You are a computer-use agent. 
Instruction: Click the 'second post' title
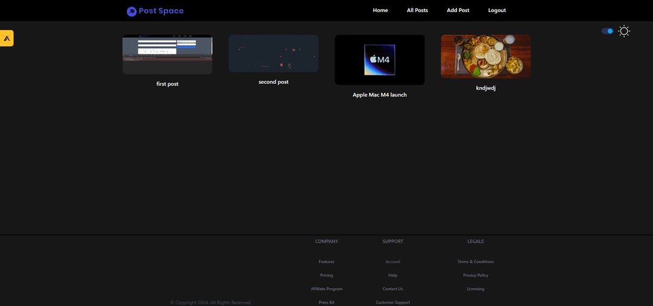pyautogui.click(x=274, y=82)
